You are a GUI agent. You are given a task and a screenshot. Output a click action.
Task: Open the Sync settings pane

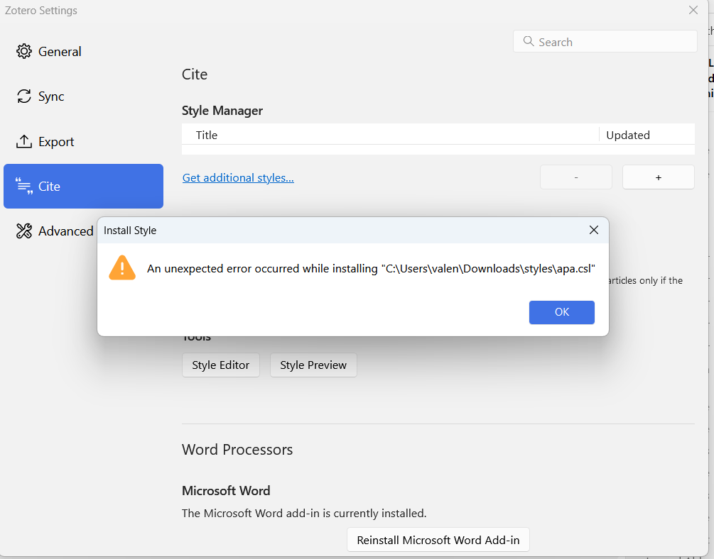pyautogui.click(x=83, y=96)
